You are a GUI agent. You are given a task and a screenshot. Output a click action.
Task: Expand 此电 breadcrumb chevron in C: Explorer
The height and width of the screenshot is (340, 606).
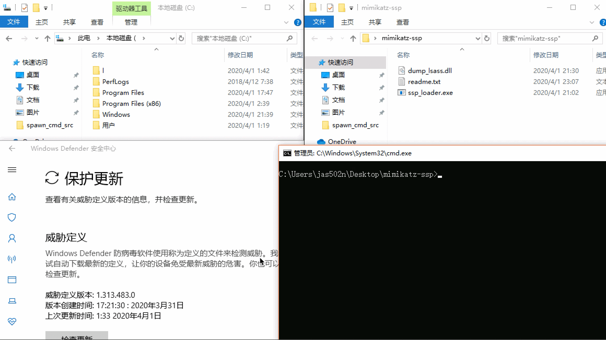click(x=98, y=38)
